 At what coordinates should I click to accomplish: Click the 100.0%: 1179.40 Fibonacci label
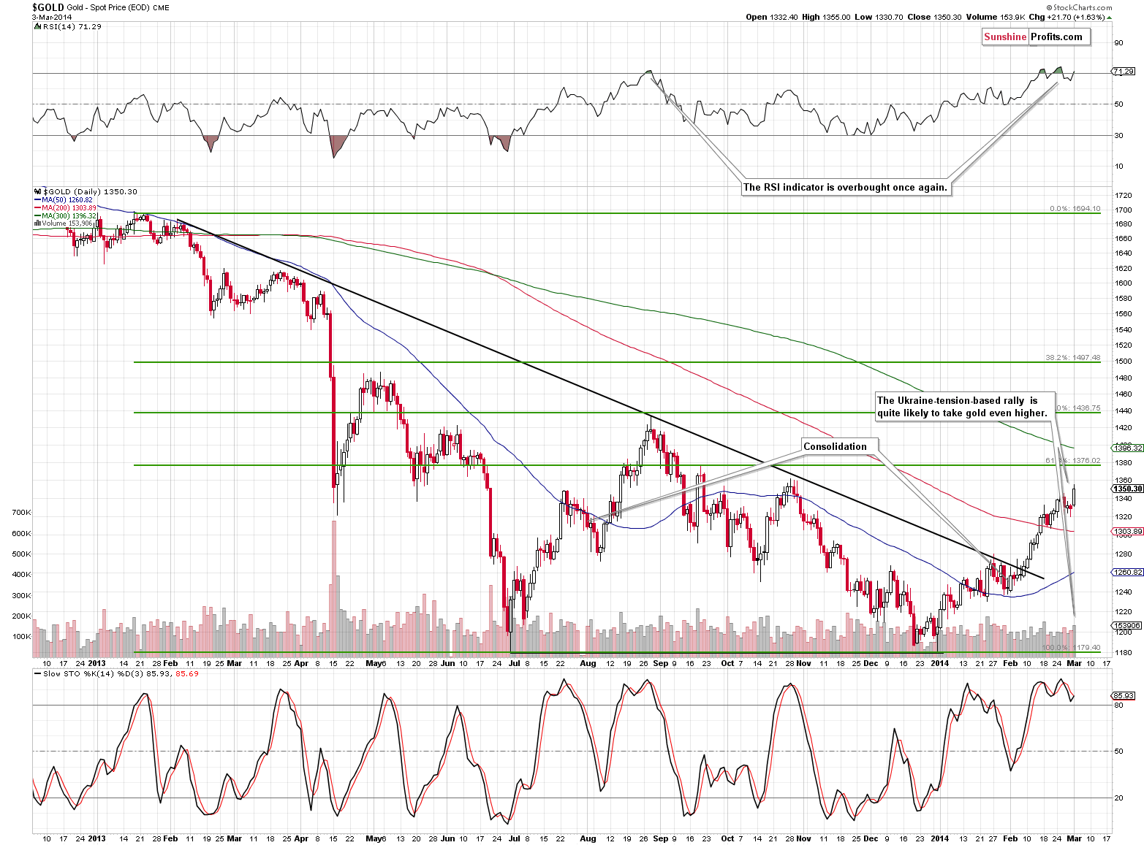[1071, 648]
